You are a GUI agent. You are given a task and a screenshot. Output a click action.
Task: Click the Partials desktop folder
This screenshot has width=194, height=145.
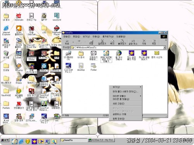(x=6, y=105)
